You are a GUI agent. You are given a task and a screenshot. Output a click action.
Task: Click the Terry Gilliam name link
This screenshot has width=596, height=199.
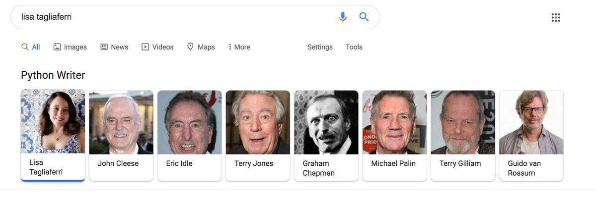[x=460, y=163]
